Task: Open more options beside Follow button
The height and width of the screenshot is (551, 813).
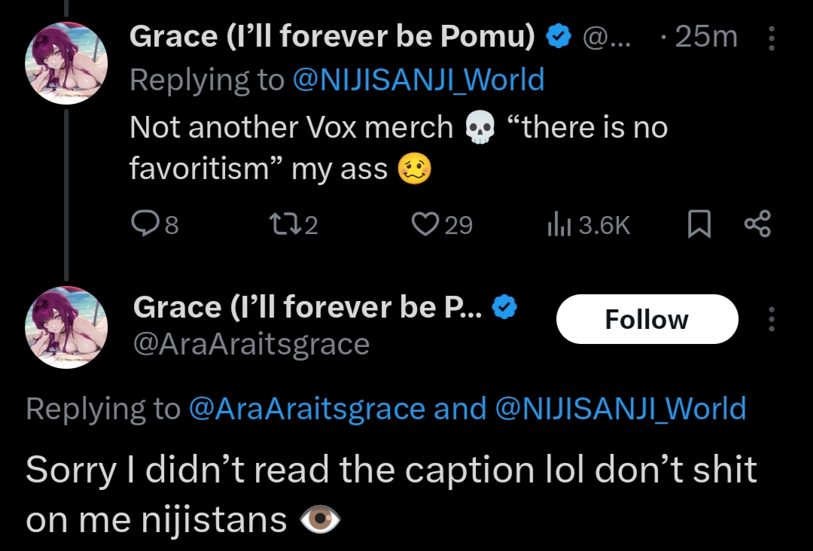Action: tap(771, 319)
